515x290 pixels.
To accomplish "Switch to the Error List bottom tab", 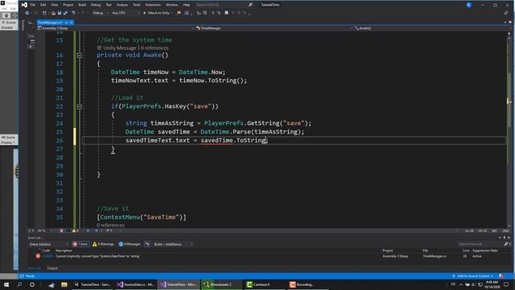I will point(35,268).
